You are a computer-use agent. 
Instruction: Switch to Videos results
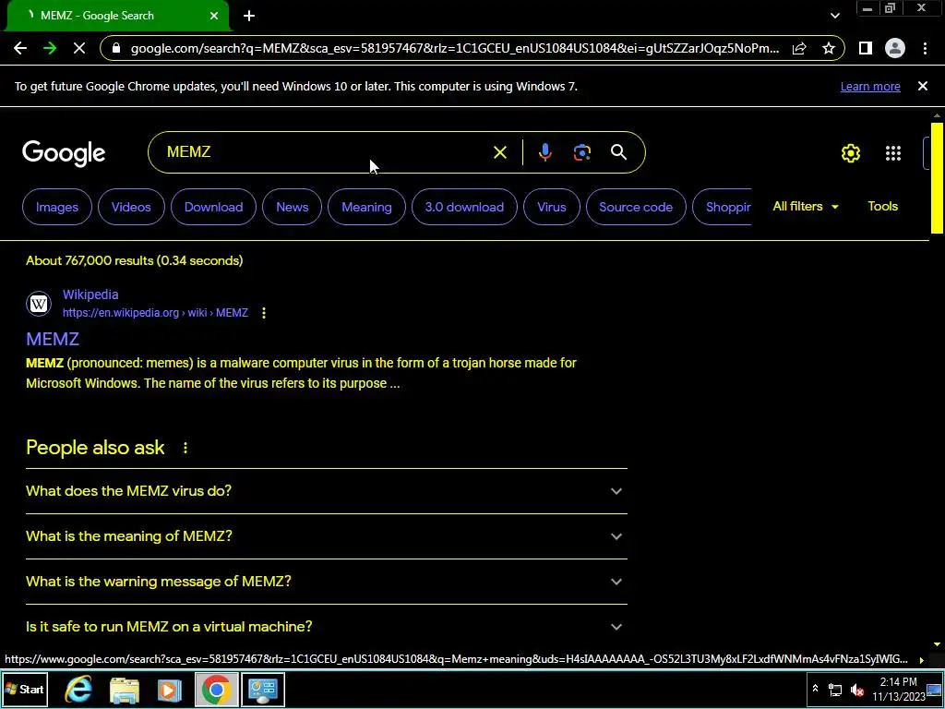click(x=131, y=207)
